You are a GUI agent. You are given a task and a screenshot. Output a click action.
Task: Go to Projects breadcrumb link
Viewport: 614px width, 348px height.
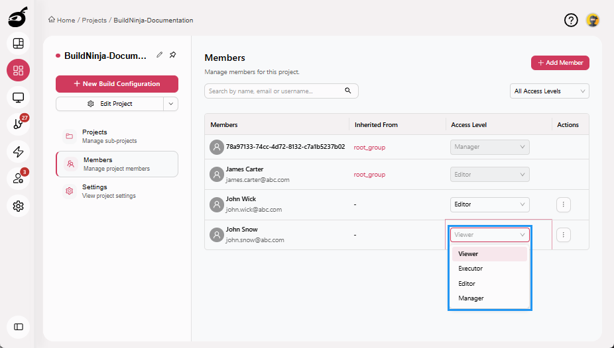pos(94,21)
